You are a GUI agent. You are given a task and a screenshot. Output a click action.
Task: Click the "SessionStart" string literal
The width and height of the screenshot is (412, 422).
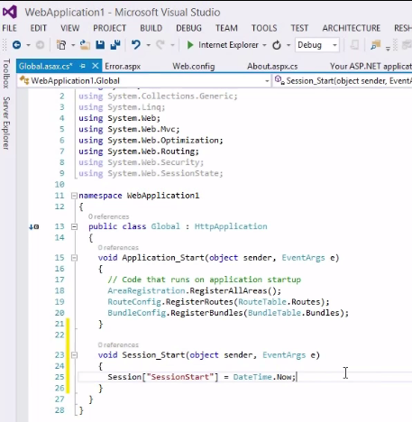180,377
